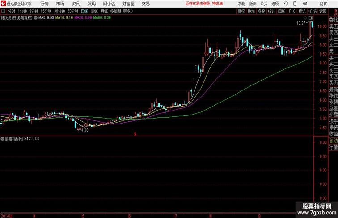Click the 复权 toolbar button
This screenshot has height=218, width=338.
(x=241, y=11)
